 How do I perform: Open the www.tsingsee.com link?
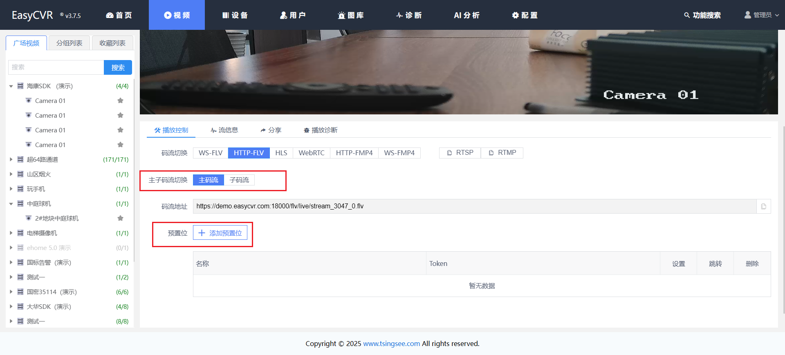pyautogui.click(x=391, y=344)
